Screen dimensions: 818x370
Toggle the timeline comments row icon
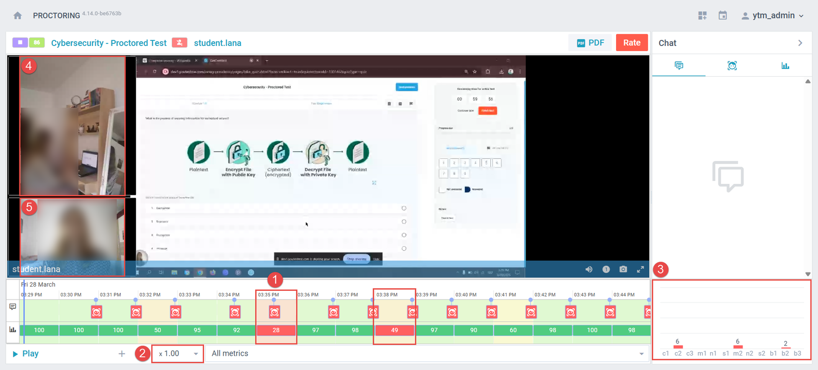13,307
